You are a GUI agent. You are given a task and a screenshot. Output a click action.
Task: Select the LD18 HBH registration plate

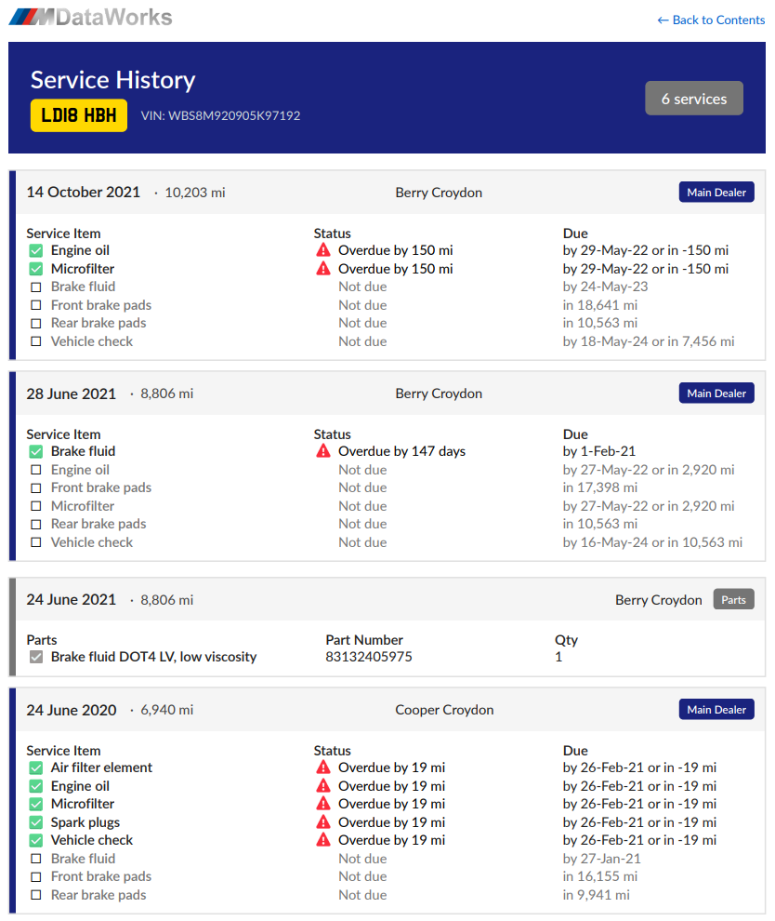coord(78,115)
